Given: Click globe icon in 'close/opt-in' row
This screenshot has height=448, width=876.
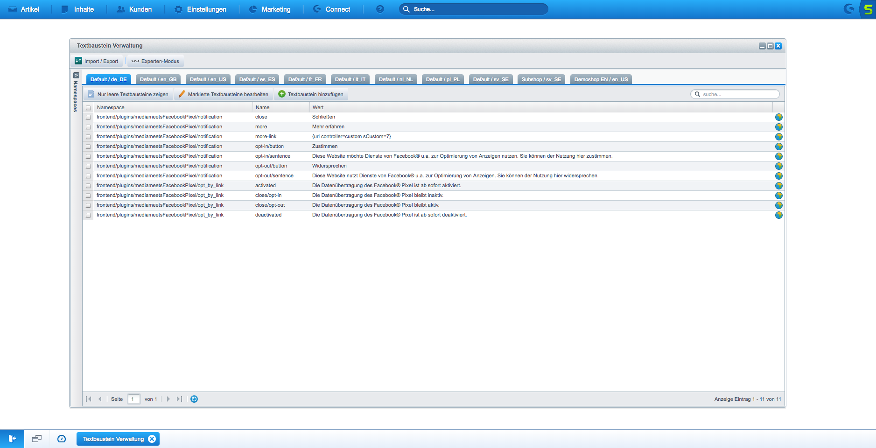Looking at the screenshot, I should coord(778,196).
